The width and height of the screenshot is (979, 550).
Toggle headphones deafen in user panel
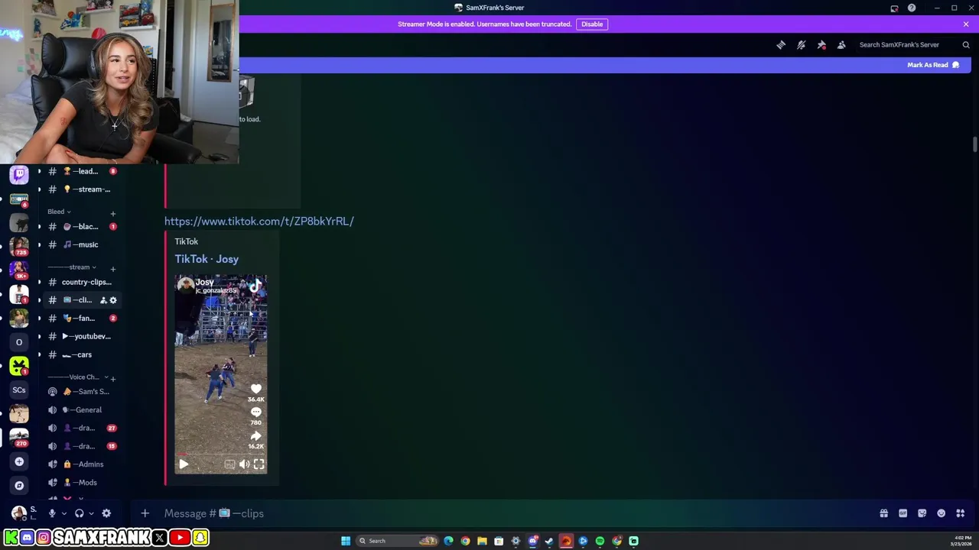click(x=79, y=513)
